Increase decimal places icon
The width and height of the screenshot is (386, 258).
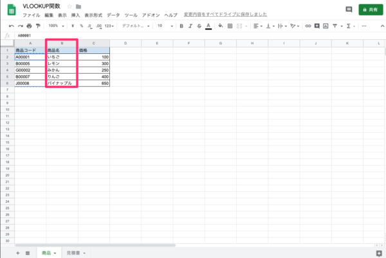click(x=99, y=26)
